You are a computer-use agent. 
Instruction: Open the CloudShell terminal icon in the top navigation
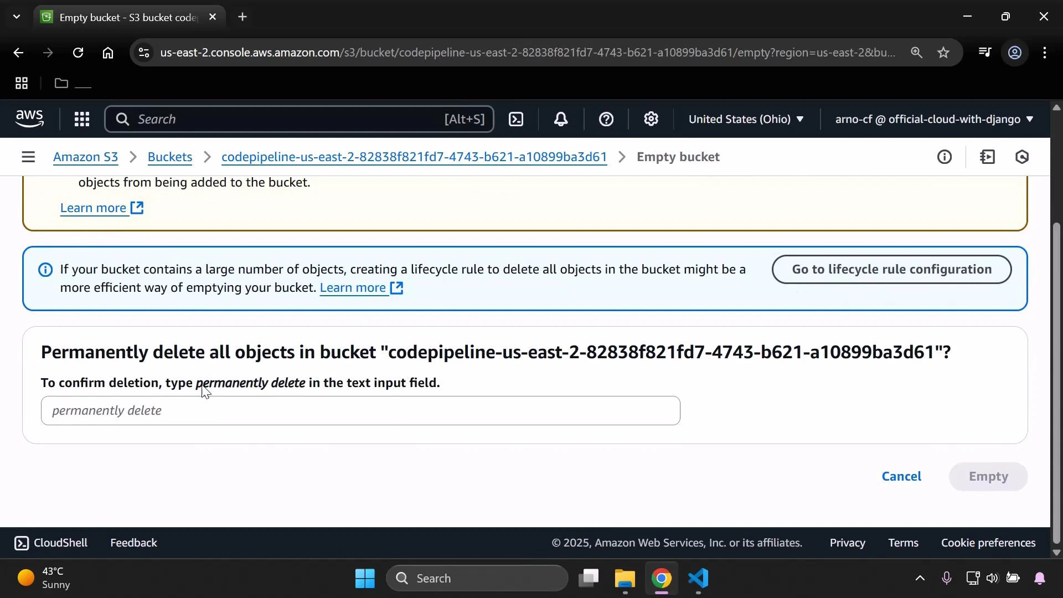pos(516,119)
